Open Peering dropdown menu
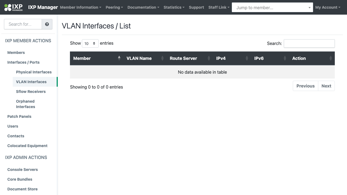 (114, 7)
